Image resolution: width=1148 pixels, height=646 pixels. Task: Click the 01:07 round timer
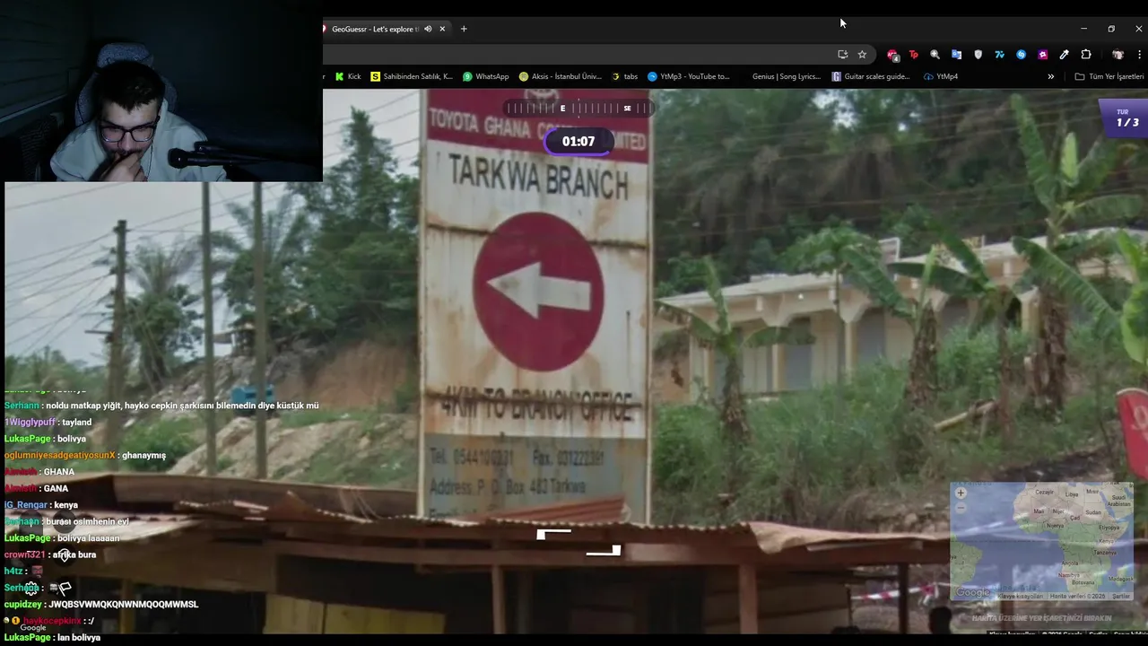[578, 141]
